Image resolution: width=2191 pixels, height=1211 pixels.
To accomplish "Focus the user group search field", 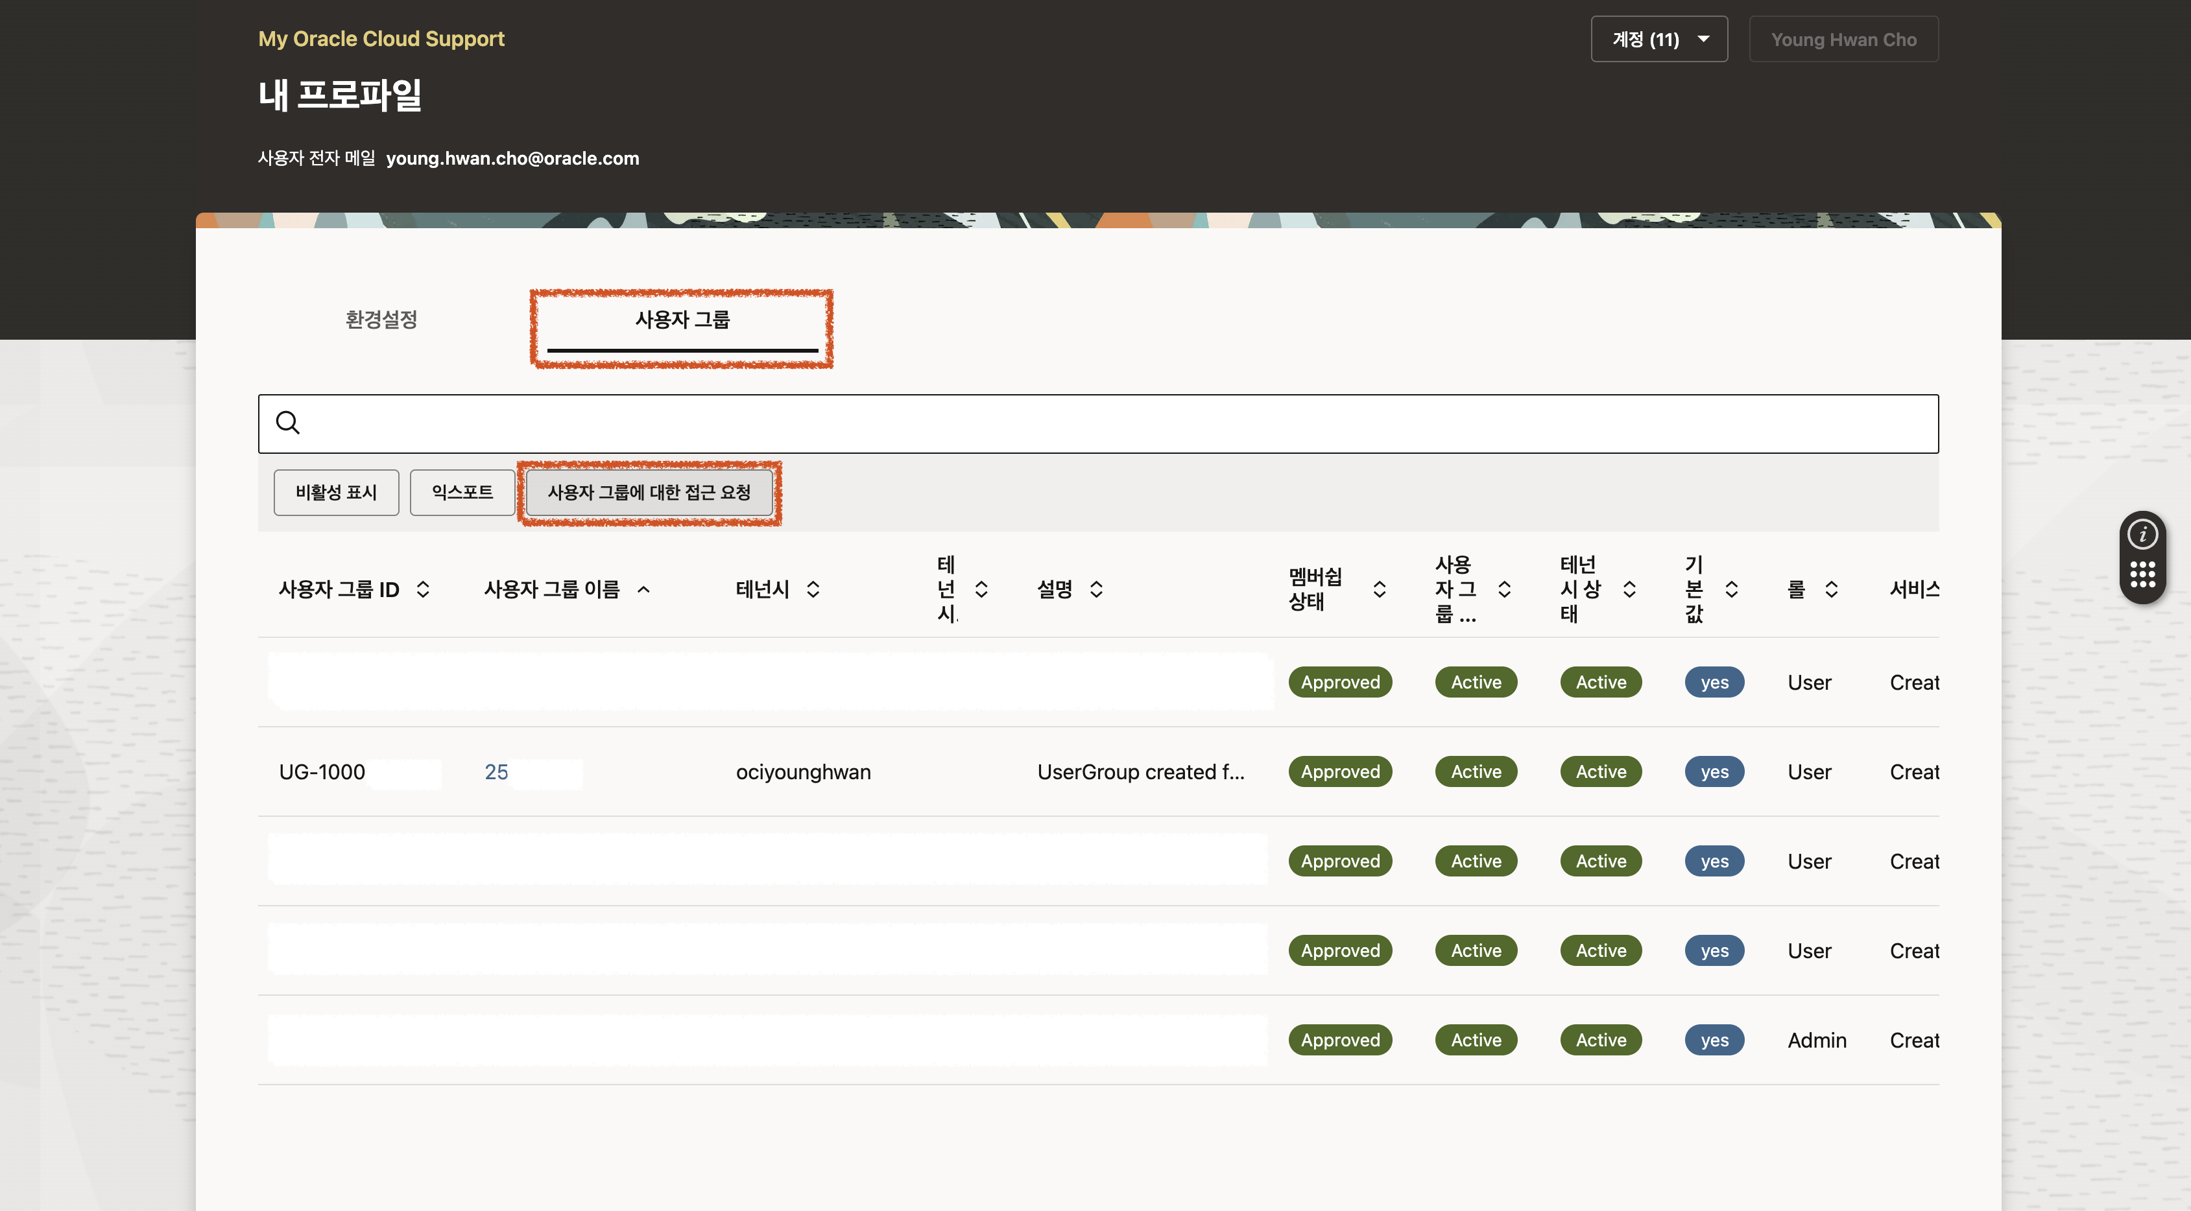I will point(1106,423).
